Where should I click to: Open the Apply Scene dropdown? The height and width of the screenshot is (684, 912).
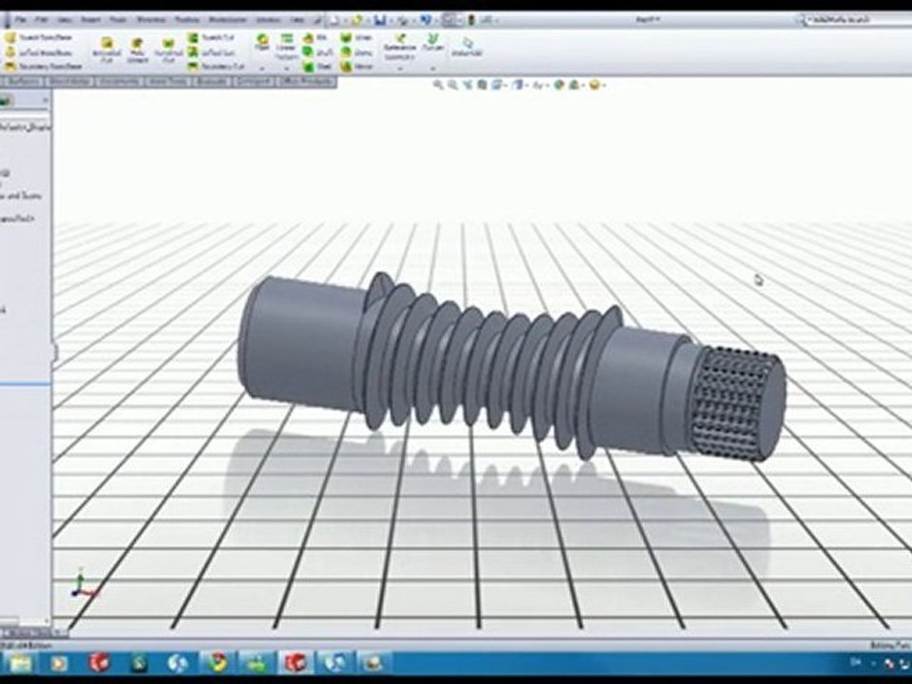coord(576,85)
